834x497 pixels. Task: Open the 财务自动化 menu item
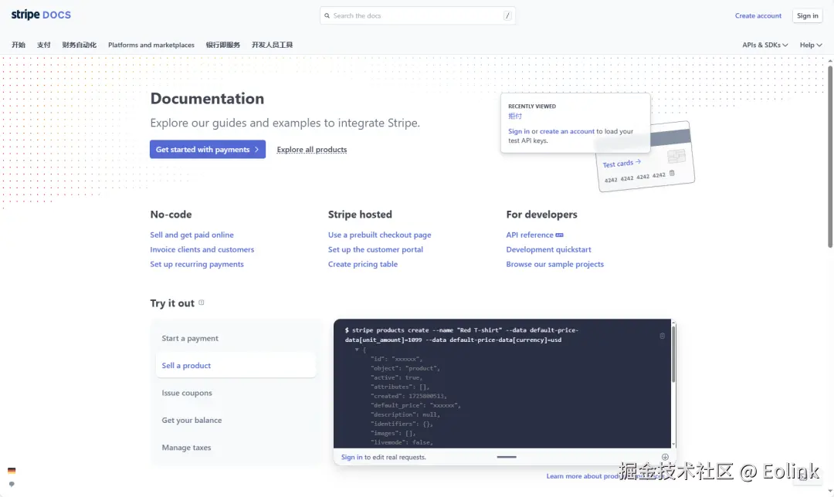tap(80, 46)
